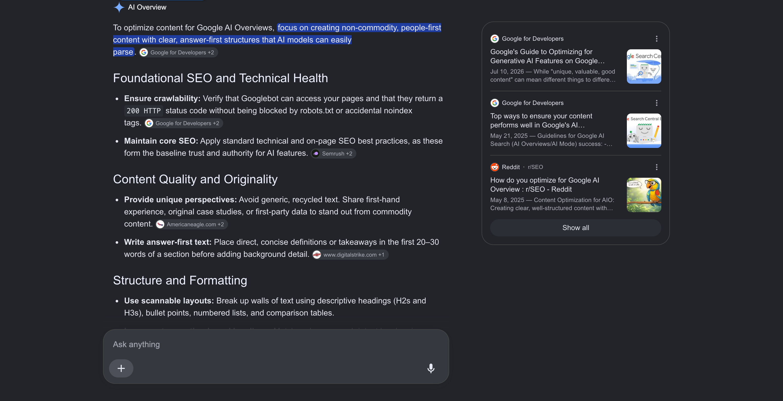The height and width of the screenshot is (401, 783).
Task: Click Show all sources button
Action: [575, 228]
